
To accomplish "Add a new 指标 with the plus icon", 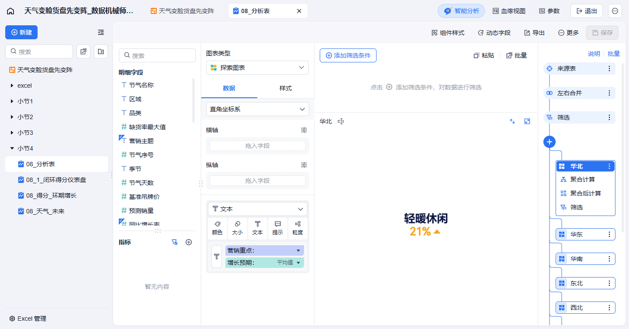I will (189, 242).
